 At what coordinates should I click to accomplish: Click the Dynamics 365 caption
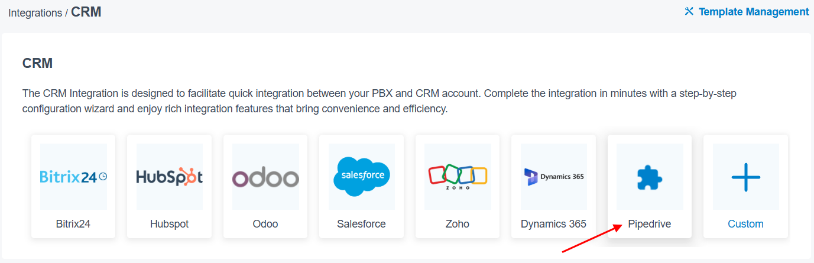click(x=554, y=224)
